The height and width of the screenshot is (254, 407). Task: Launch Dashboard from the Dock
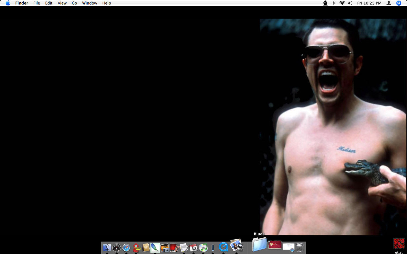[x=116, y=248]
